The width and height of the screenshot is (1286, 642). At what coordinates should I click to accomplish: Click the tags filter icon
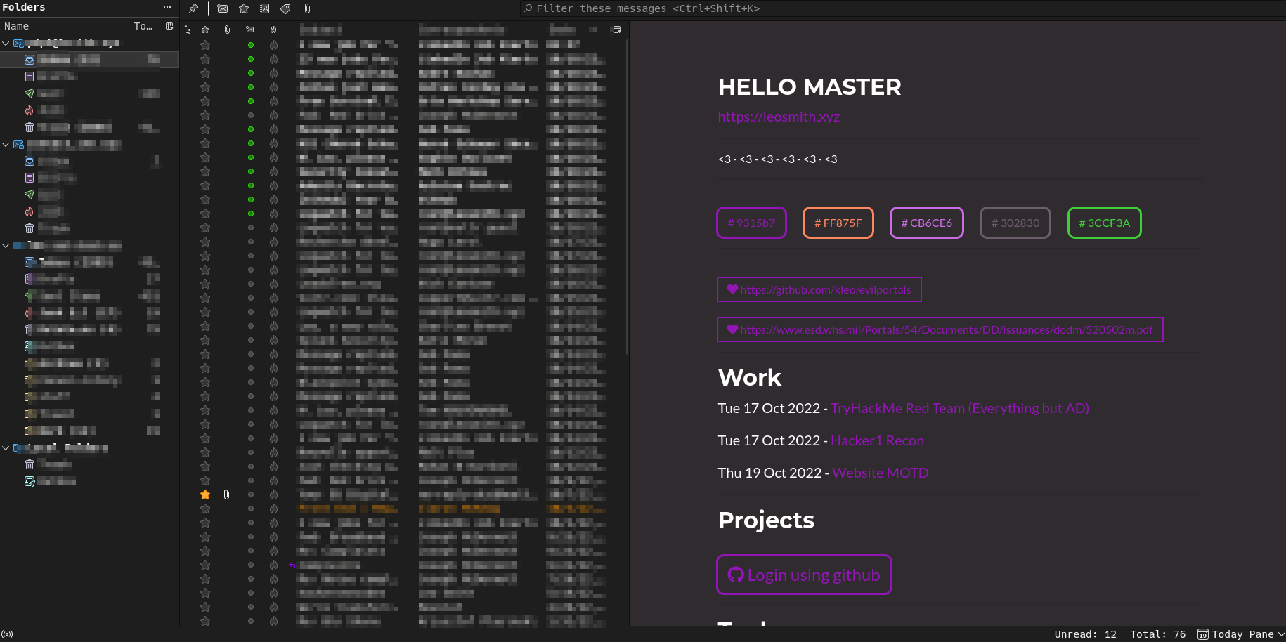(x=286, y=8)
